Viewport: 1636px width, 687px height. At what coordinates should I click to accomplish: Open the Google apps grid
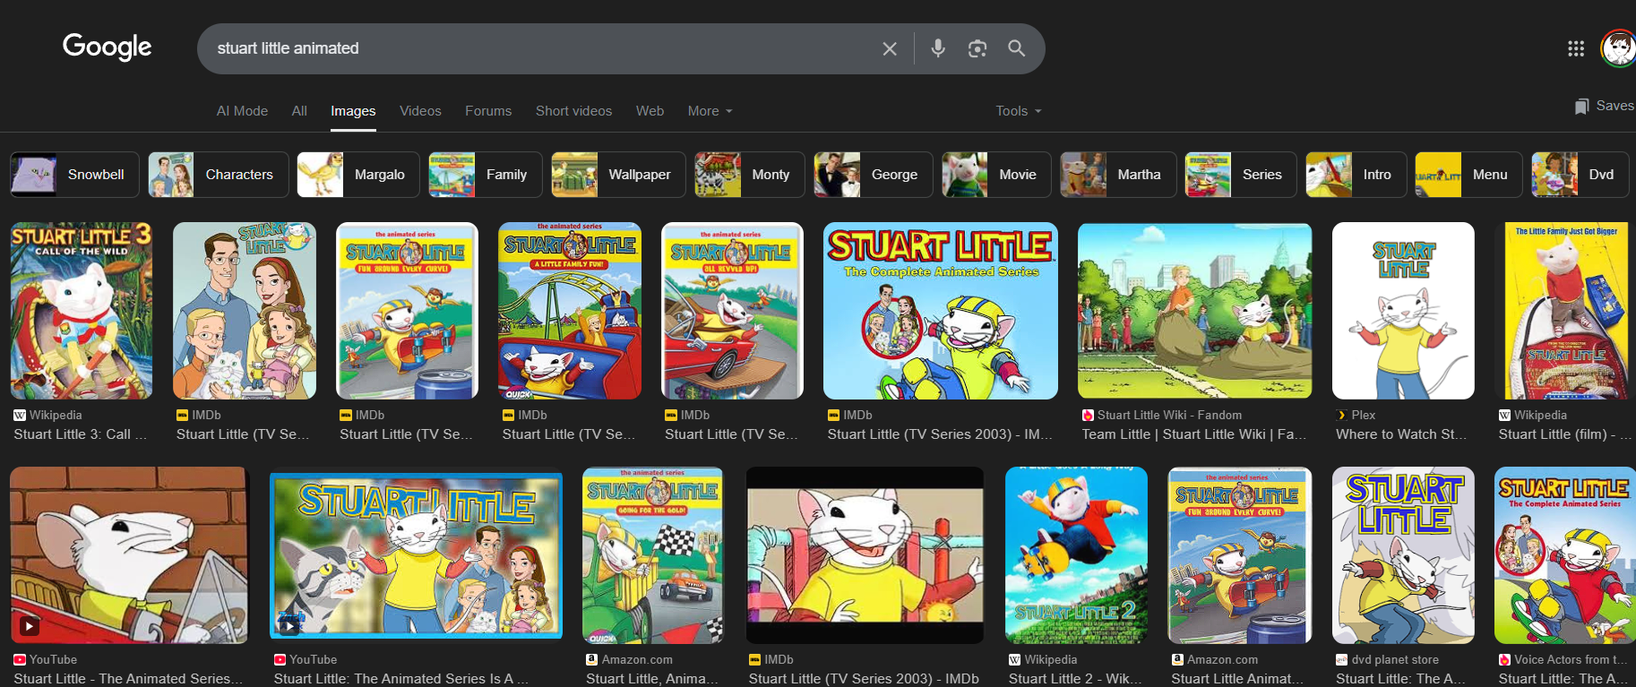(1576, 48)
